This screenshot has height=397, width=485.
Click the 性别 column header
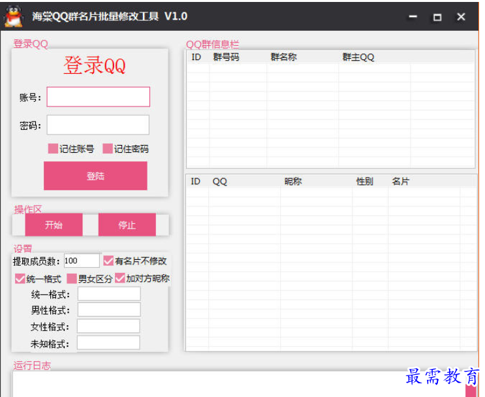coord(370,182)
